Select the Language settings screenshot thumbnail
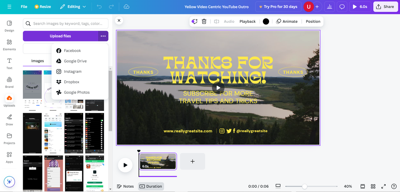The height and width of the screenshot is (192, 400). coord(95,133)
